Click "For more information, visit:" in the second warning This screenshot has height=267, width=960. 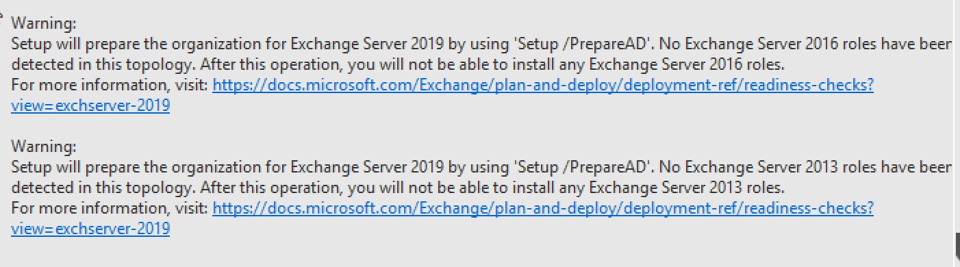[110, 208]
